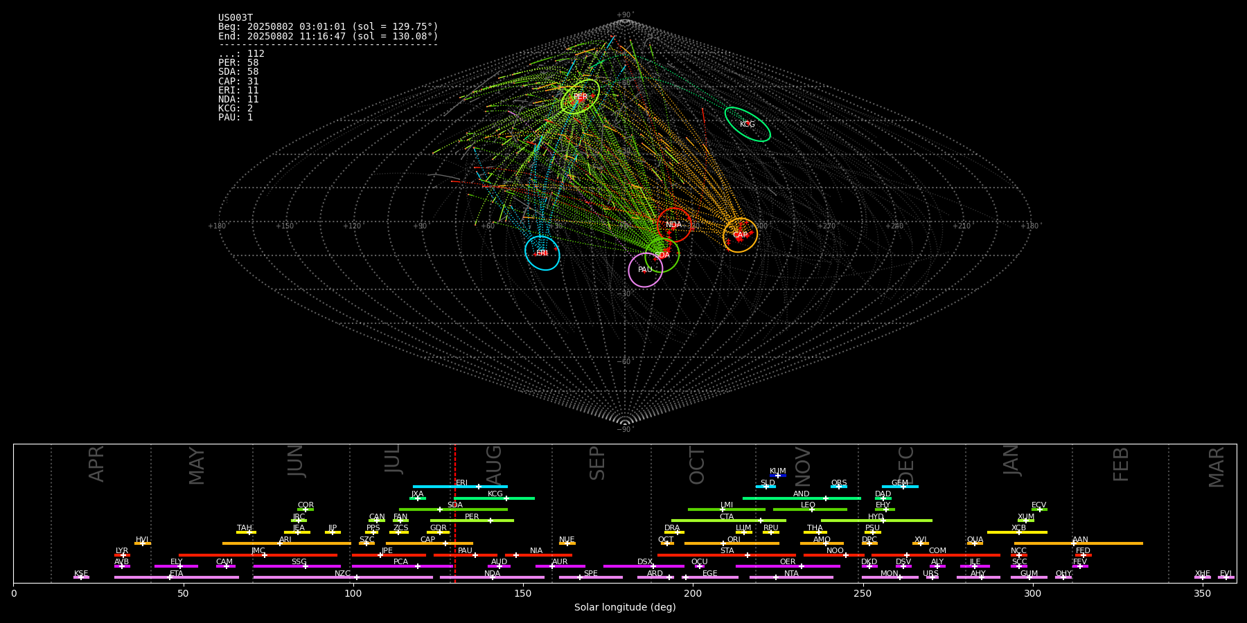Click the MAR month label
Screen dimensions: 1247x623
pos(1217,467)
